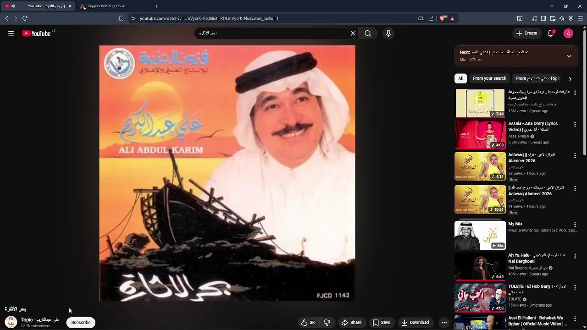Screen dimensions: 587x330
Task: Like the video with thumbs up
Action: click(x=308, y=323)
